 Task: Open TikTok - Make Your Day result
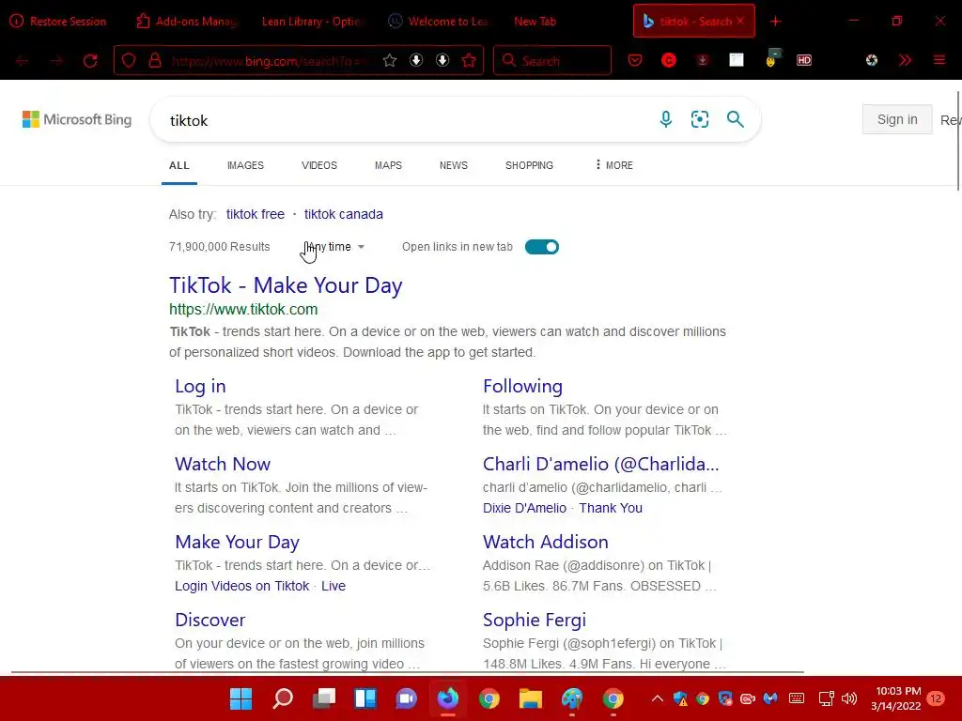coord(286,285)
